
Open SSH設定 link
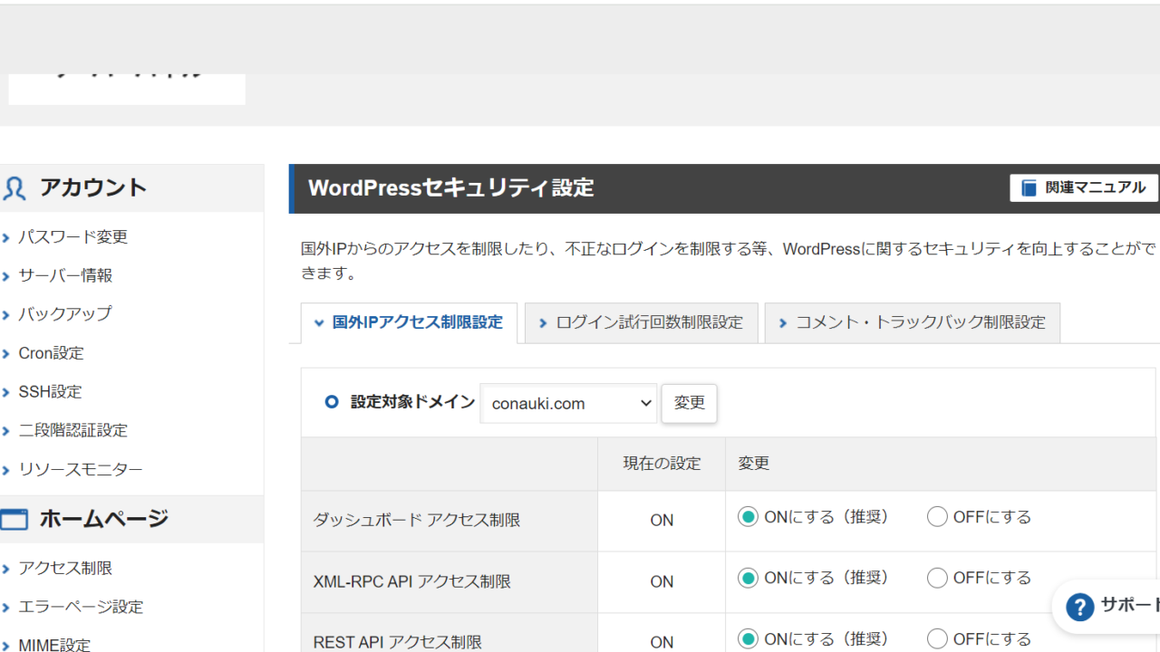[x=50, y=392]
